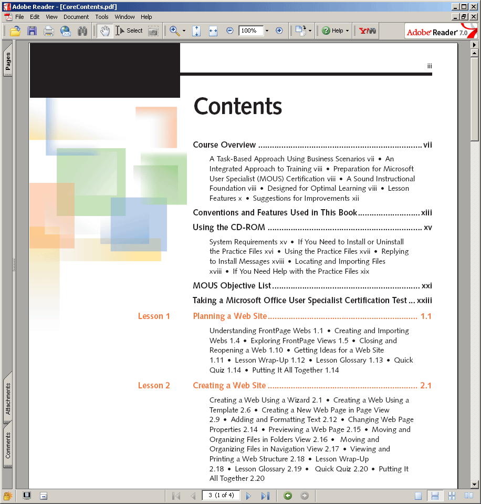This screenshot has height=504, width=481.
Task: Select the Zoom In magnifier tool
Action: click(x=174, y=31)
